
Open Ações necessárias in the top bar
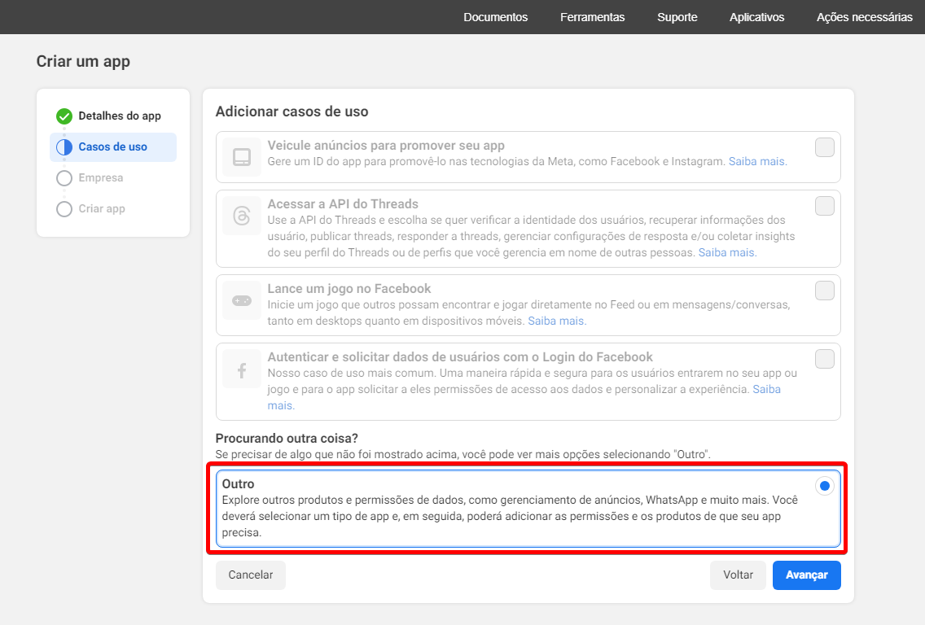[864, 17]
